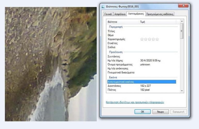Viewport: 199px width, 129px height.
Task: Open the Προηγούμενες εκδόσεις tab
Action: 160,14
